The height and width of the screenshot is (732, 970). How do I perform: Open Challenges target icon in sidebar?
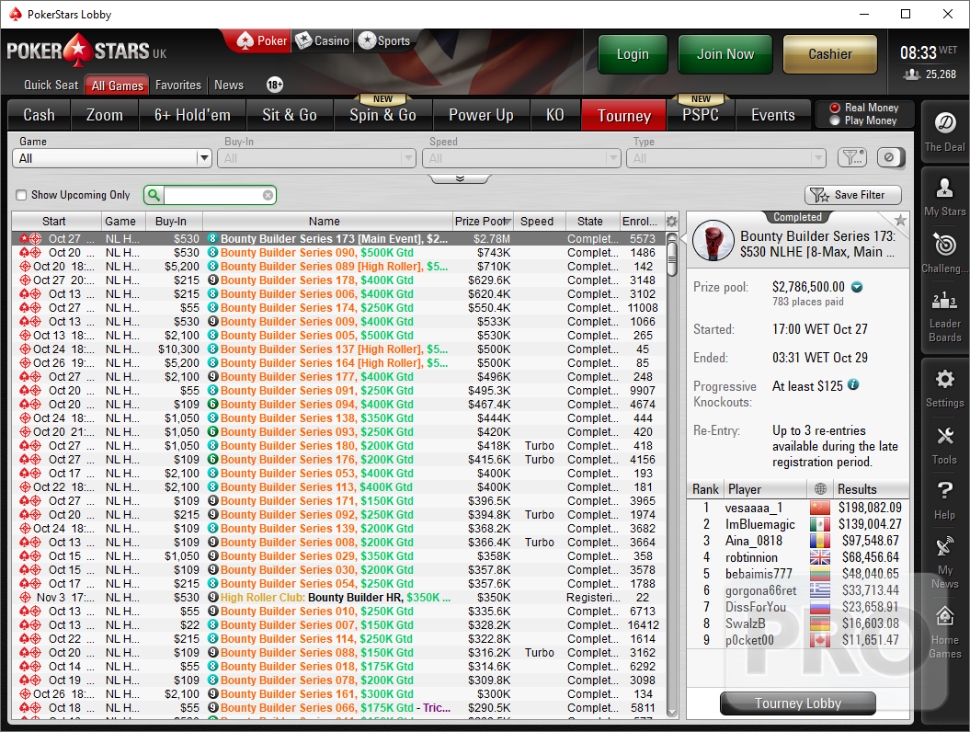point(944,245)
